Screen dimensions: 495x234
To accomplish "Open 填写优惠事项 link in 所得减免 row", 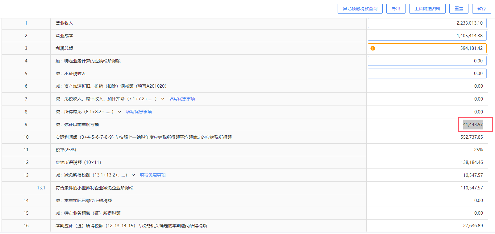I will pos(139,112).
